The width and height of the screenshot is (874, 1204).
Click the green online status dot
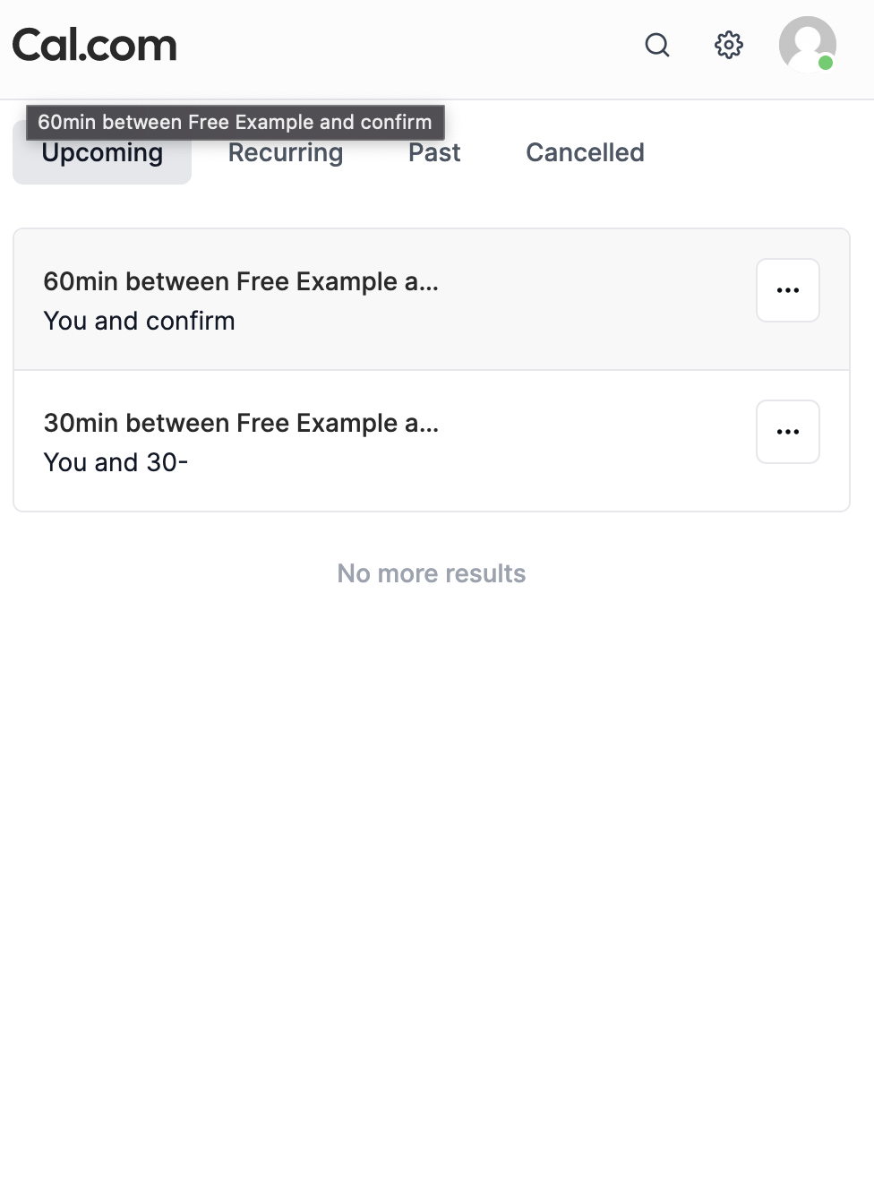point(826,63)
